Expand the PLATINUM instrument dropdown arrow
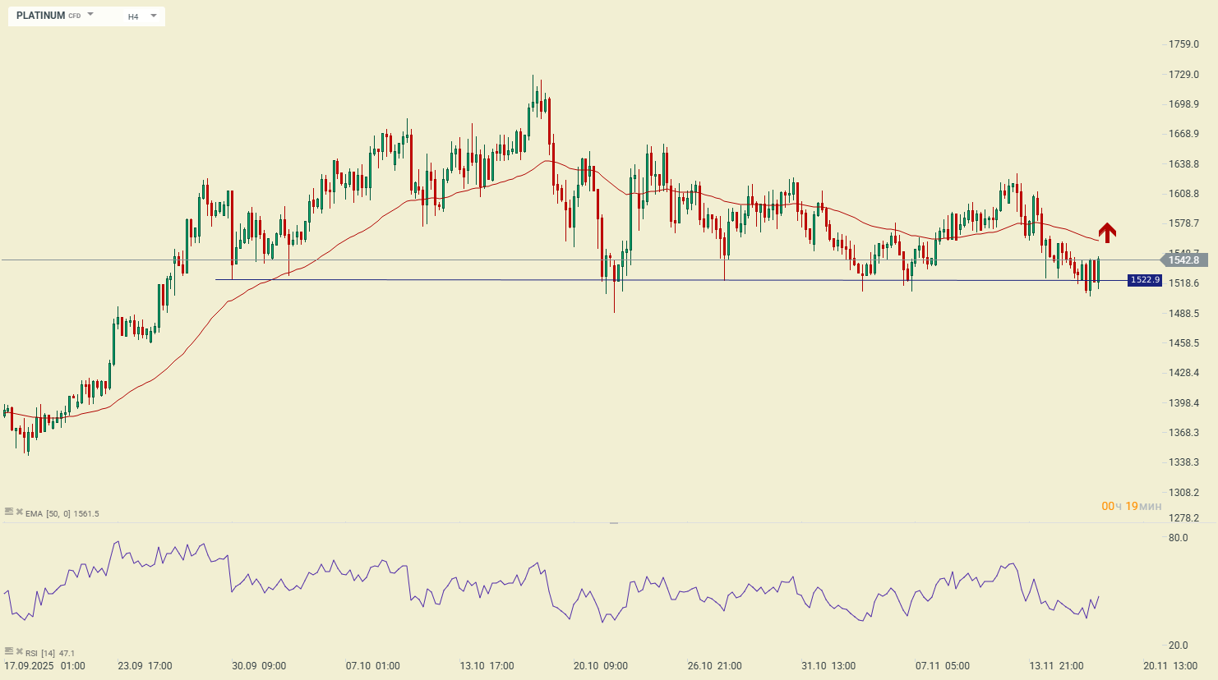1218x680 pixels. click(x=90, y=15)
